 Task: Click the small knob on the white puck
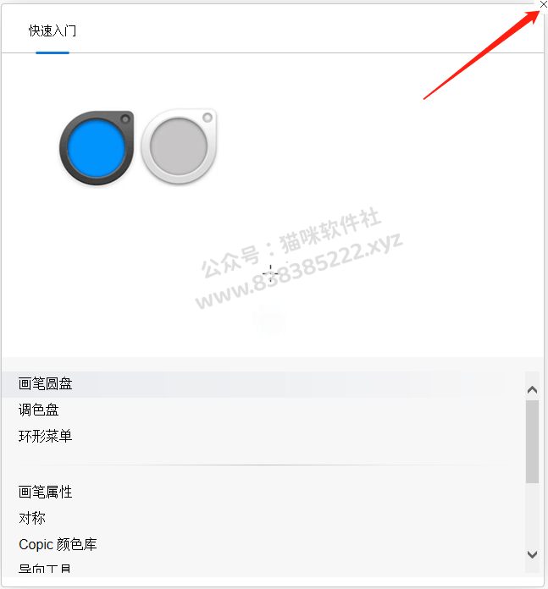[208, 117]
